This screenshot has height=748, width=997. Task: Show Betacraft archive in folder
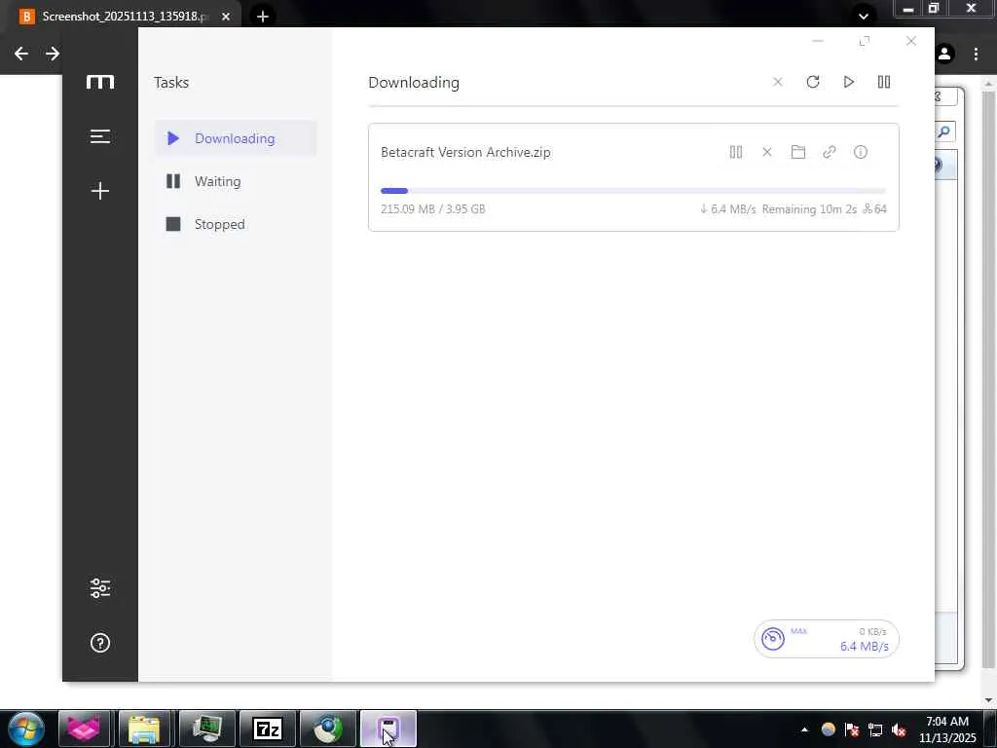(798, 152)
